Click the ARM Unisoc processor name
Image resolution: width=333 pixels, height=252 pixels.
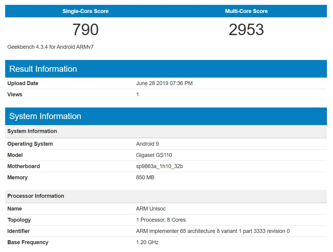tap(151, 209)
